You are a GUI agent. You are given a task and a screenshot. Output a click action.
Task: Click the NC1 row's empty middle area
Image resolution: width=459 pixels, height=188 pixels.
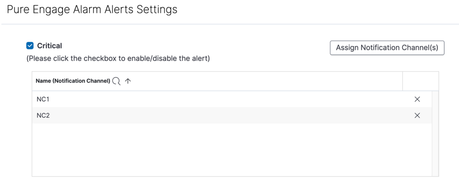tap(229, 100)
